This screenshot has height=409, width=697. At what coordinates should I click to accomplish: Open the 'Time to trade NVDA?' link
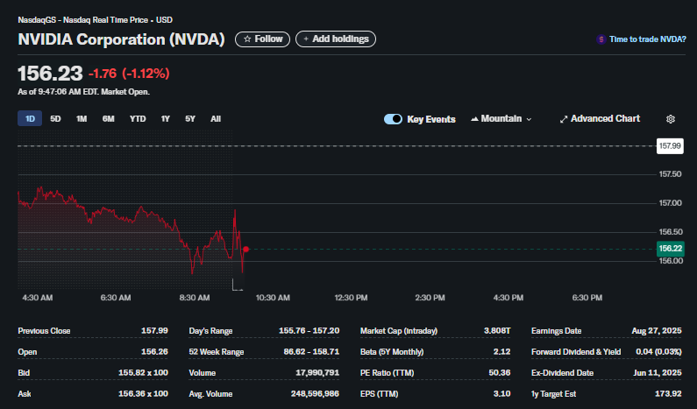pyautogui.click(x=648, y=39)
